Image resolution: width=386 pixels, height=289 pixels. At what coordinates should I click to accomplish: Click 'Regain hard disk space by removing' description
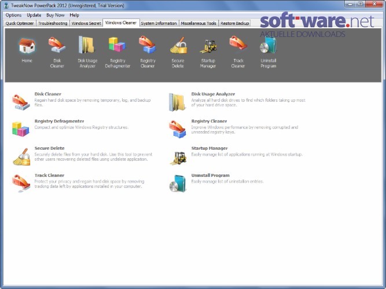pos(93,102)
